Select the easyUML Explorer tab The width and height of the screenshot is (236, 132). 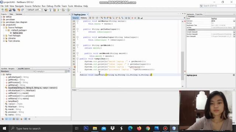[x=24, y=69]
